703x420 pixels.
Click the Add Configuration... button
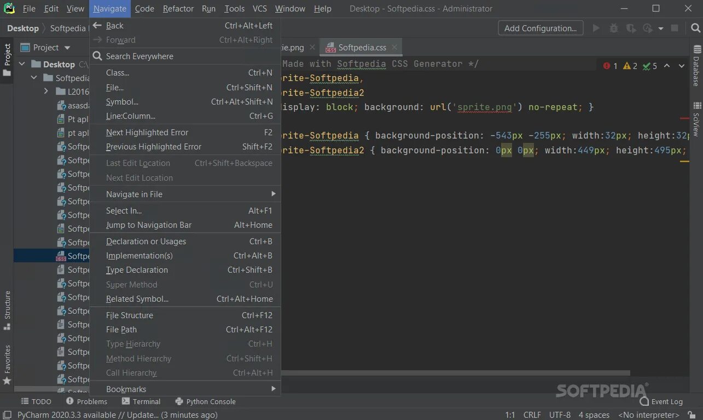click(x=541, y=28)
